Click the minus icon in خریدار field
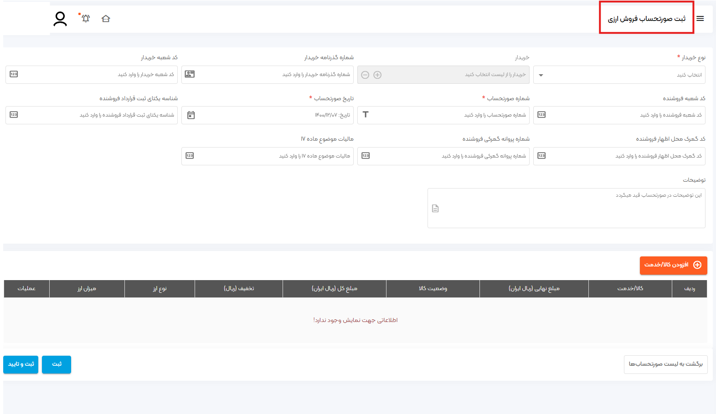 tap(365, 75)
